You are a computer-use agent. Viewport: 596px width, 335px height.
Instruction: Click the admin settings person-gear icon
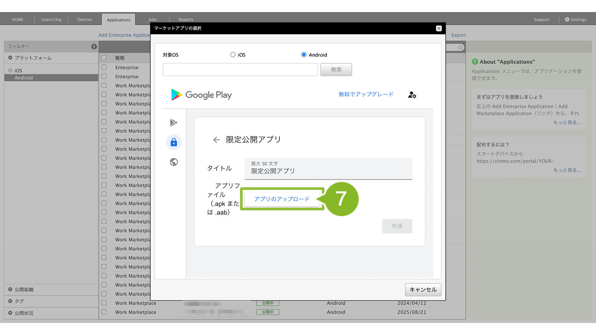click(x=412, y=95)
